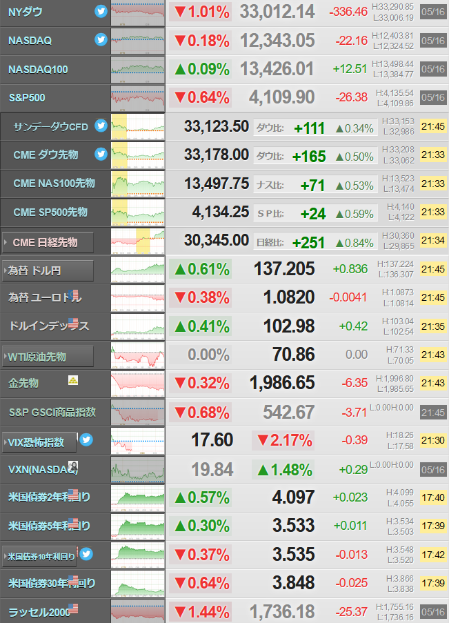Click the S&P GSCI value 542.67

click(289, 413)
